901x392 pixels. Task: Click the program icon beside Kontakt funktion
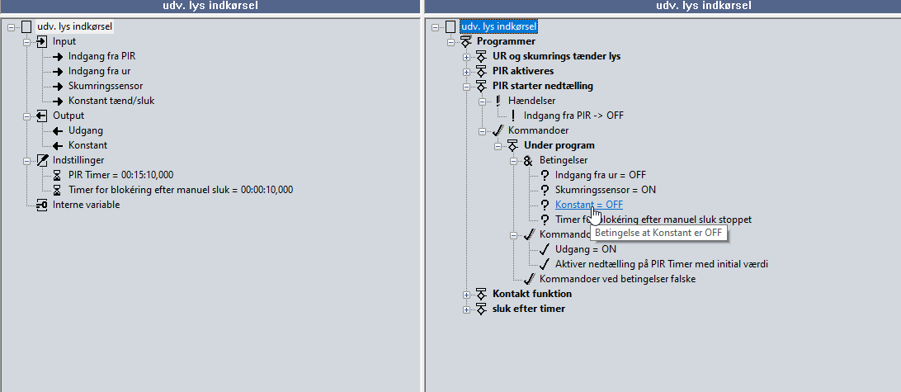tap(481, 294)
